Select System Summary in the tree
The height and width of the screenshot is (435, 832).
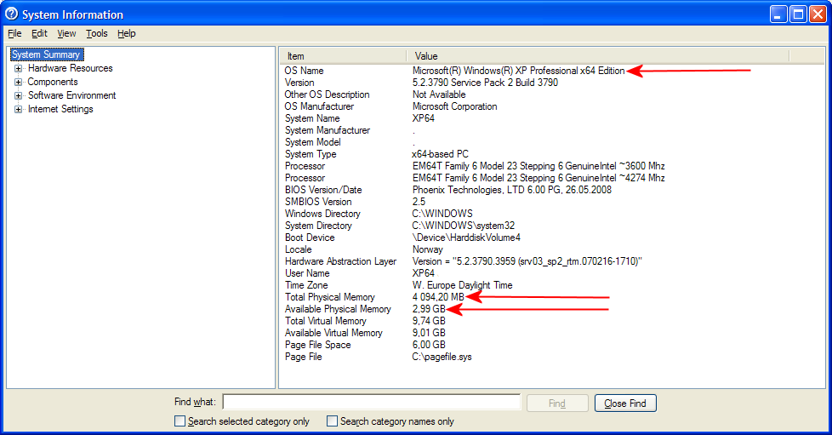pos(46,54)
